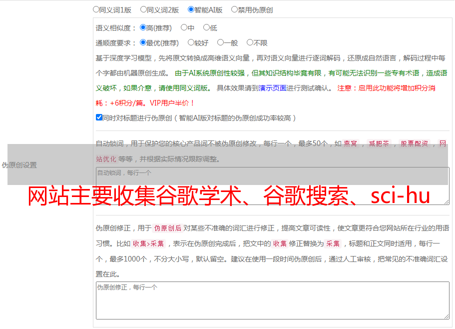The width and height of the screenshot is (455, 329).
Task: Choose the 智能AI版 radio option
Action: tap(191, 9)
